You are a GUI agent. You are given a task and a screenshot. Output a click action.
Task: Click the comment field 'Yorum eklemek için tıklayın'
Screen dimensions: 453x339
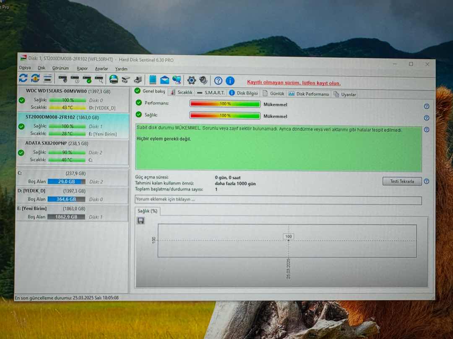pos(278,200)
